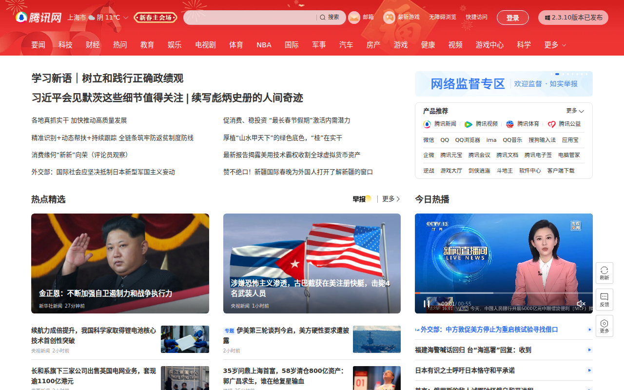This screenshot has width=624, height=390.
Task: Expand the 更多 dropdown in the navigation bar
Action: (x=555, y=45)
